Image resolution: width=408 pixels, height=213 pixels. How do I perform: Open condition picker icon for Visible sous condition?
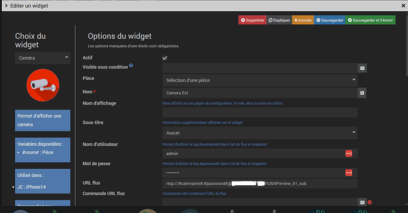(362, 68)
